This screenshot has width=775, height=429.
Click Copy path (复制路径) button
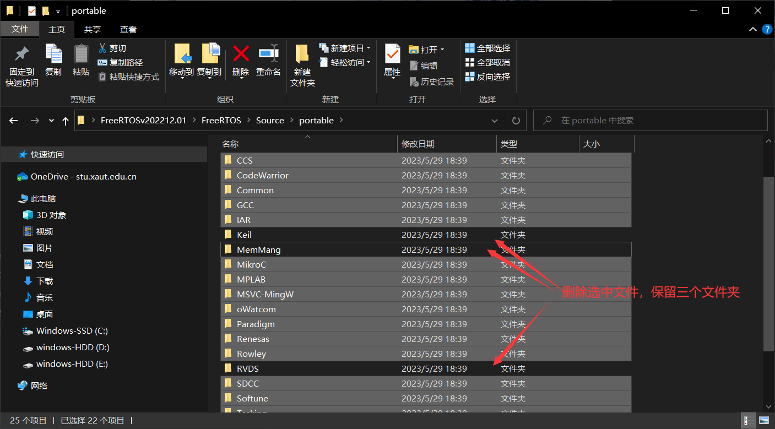(x=120, y=63)
